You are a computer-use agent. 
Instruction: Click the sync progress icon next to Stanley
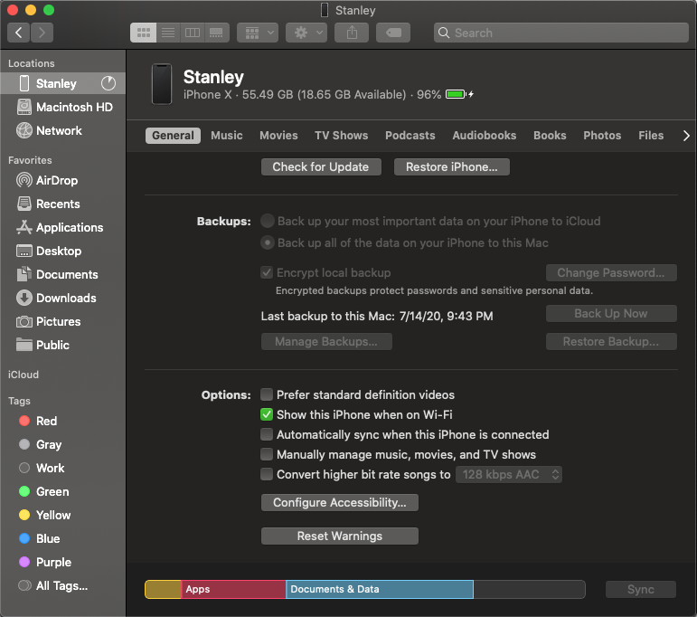[108, 83]
